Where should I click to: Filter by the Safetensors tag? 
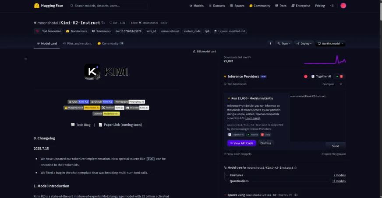tap(101, 31)
